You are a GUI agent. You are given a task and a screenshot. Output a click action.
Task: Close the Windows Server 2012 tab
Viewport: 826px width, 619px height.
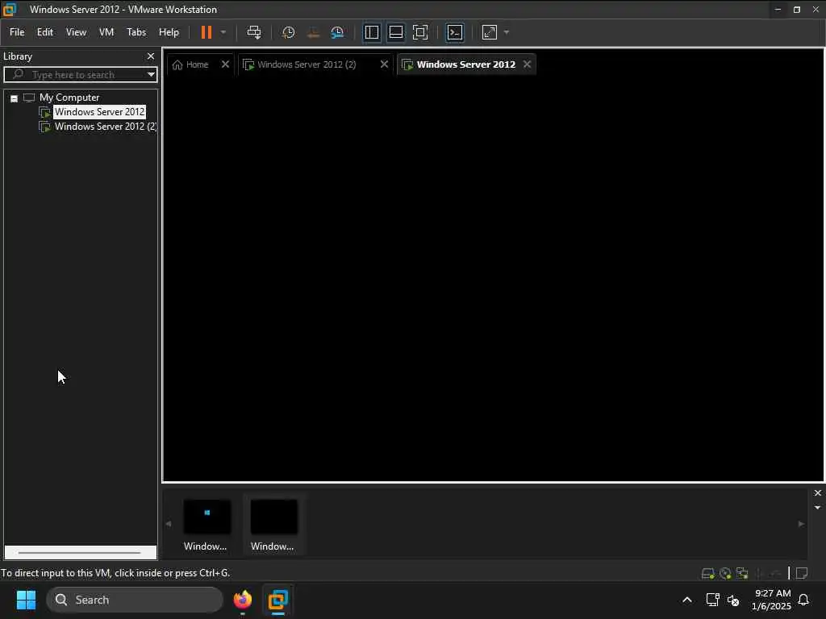coord(527,64)
